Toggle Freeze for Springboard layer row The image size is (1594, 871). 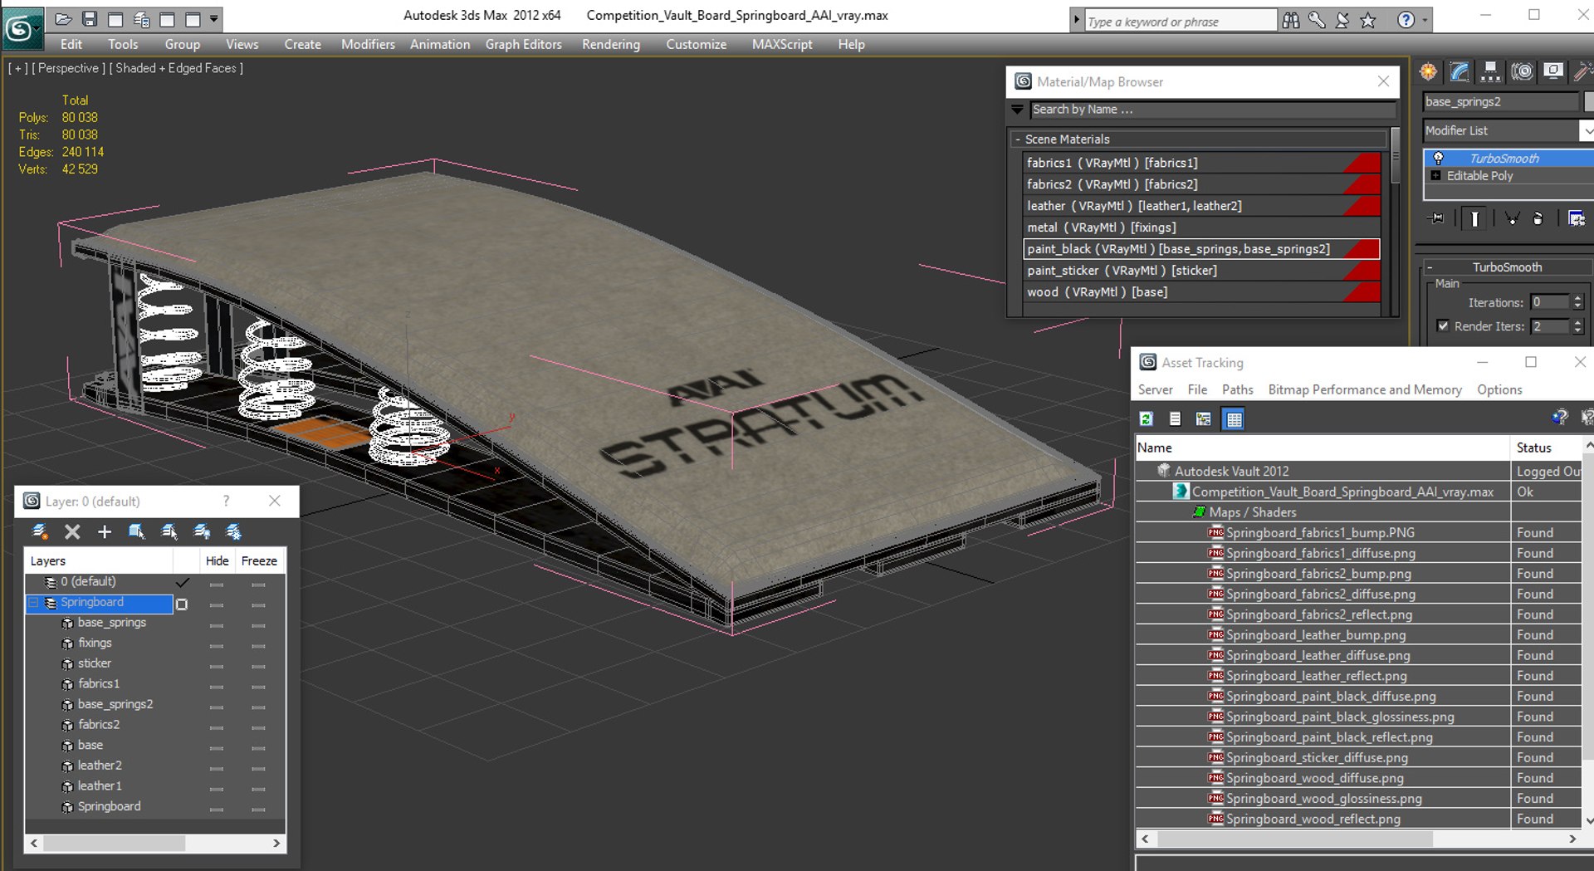click(258, 604)
